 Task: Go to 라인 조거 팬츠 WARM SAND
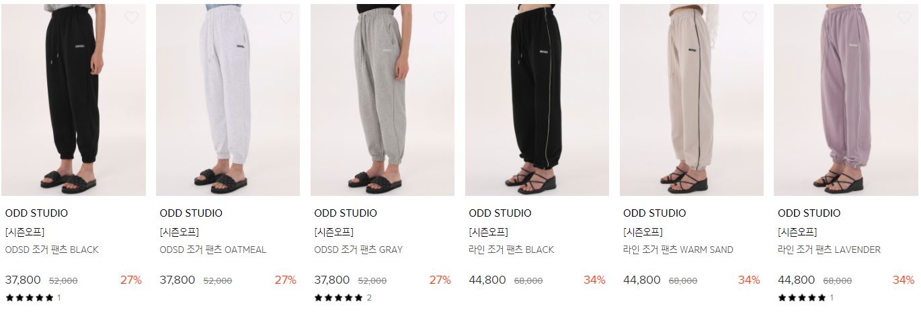[678, 250]
